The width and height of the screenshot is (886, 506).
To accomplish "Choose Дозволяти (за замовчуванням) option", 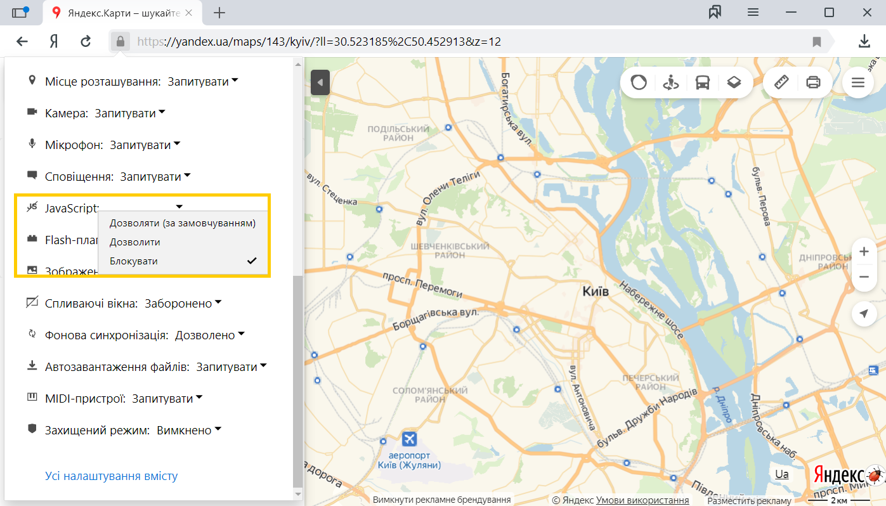I will coord(183,223).
